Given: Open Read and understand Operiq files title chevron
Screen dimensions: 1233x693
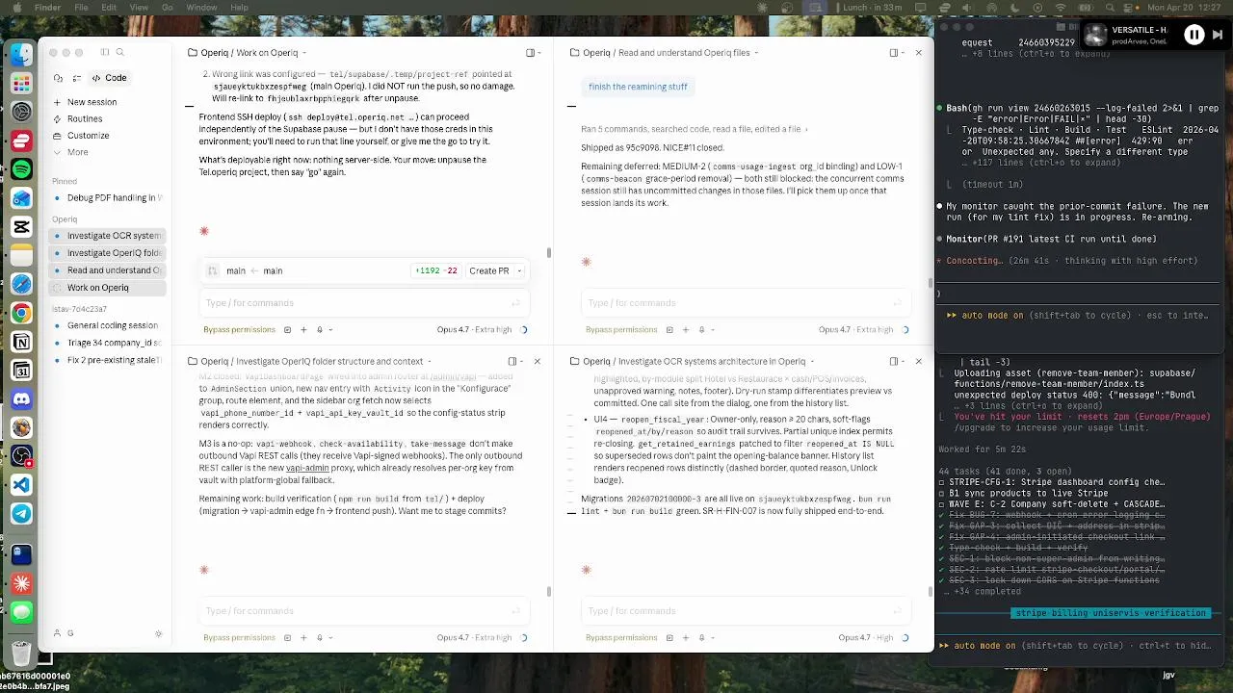Looking at the screenshot, I should (x=756, y=53).
